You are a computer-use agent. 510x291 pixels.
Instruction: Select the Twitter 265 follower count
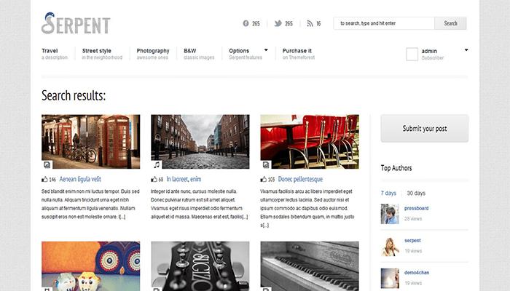point(289,23)
